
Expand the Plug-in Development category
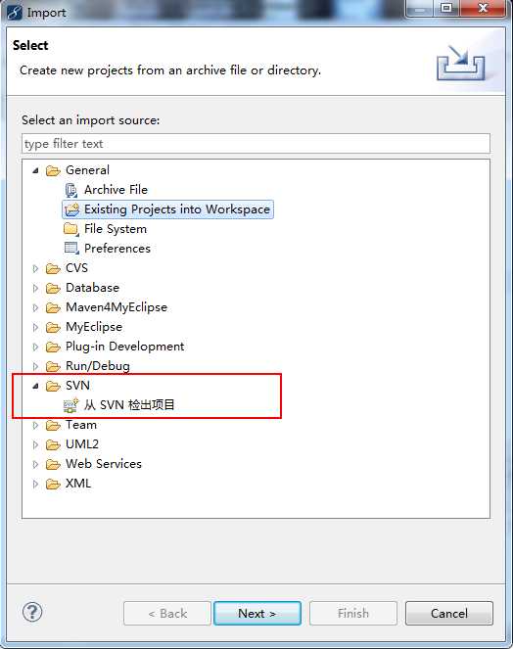pyautogui.click(x=35, y=347)
